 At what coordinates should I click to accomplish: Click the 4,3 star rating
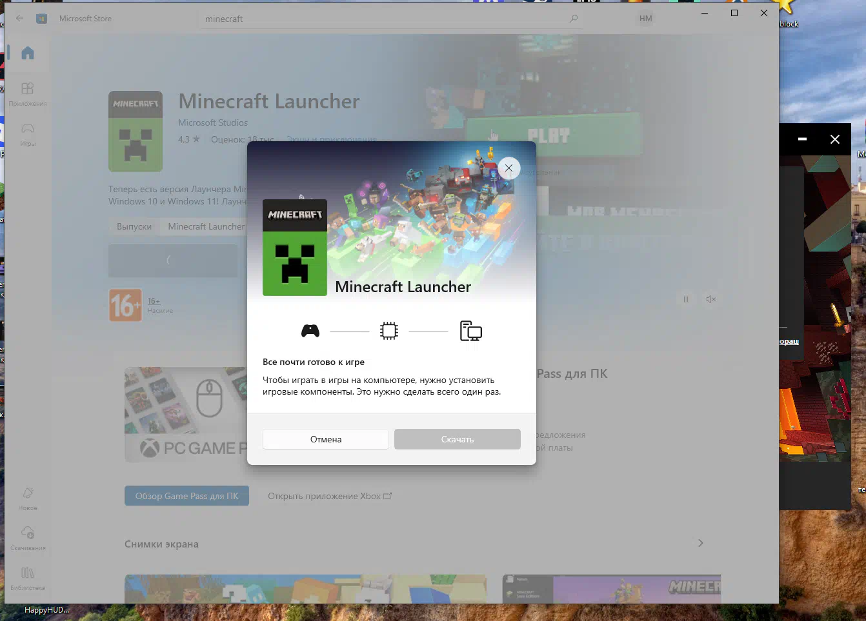(x=189, y=139)
